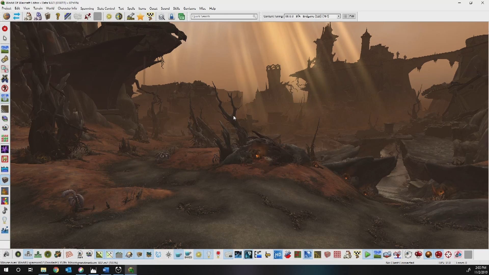Toggle the light bulb display option
The width and height of the screenshot is (489, 275).
(209, 254)
